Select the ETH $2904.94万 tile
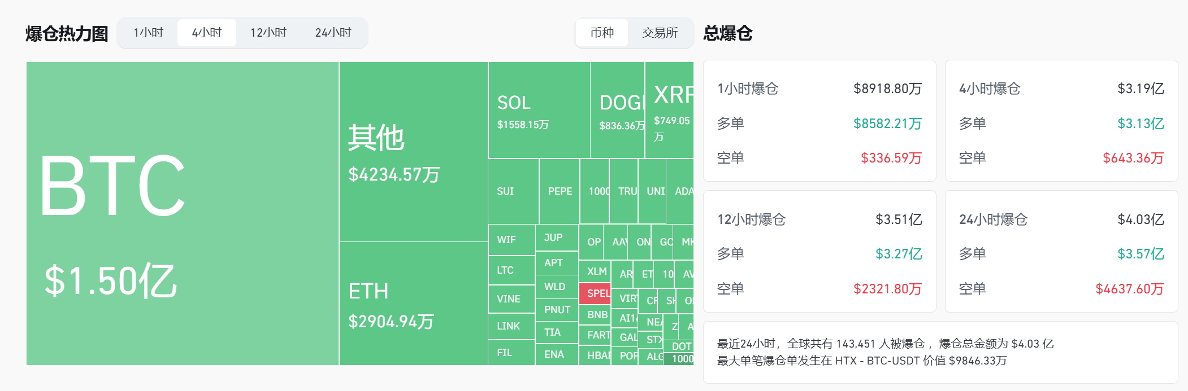 (413, 304)
